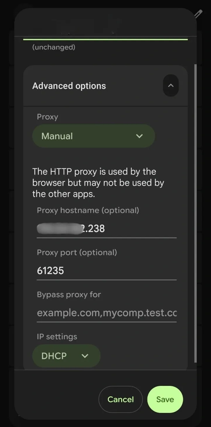Screen dimensions: 211x427
Task: Tap the dropdown arrow on Manual proxy
Action: tap(139, 136)
